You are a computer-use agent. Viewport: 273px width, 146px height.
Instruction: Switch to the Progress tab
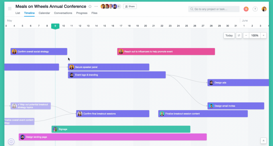point(82,13)
